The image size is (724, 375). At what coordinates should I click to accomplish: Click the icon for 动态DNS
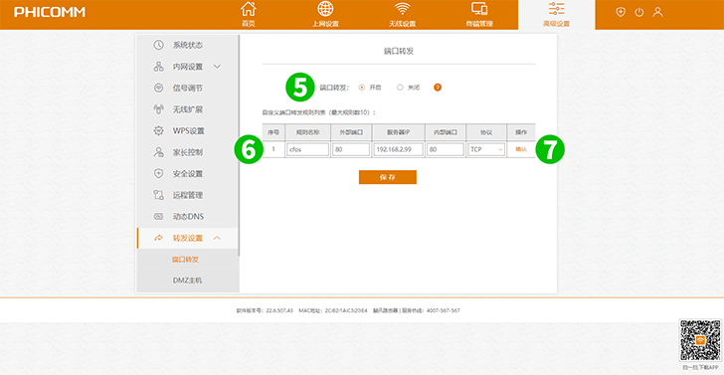point(158,217)
